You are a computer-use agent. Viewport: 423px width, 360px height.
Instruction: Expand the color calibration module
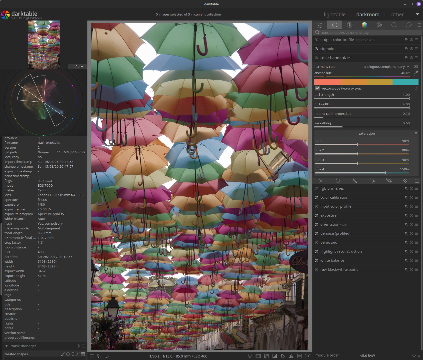(x=334, y=197)
